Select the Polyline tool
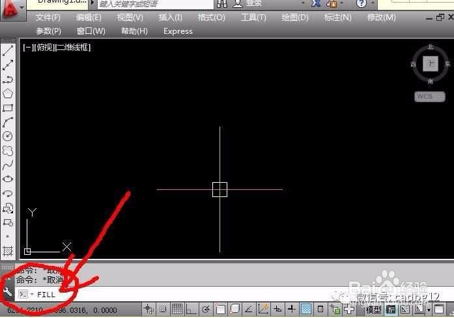The width and height of the screenshot is (454, 318). pyautogui.click(x=8, y=79)
